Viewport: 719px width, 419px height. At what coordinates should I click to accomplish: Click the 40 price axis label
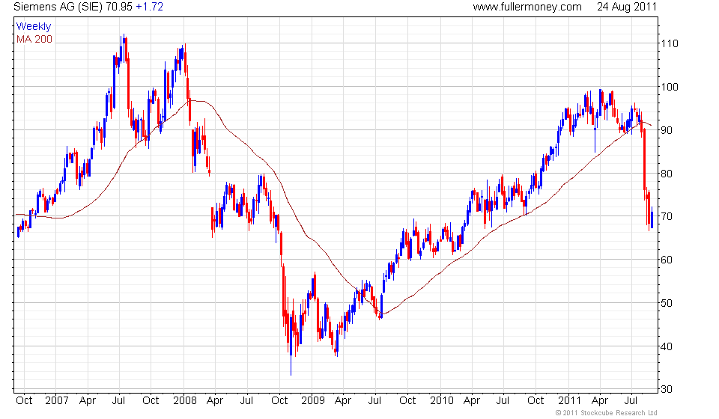coord(667,346)
